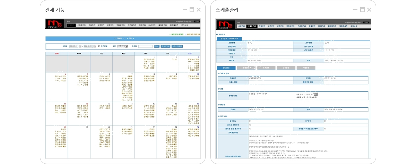This screenshot has width=416, height=164.
Task: Select last grey tab in detail tabs
Action: tap(306, 68)
